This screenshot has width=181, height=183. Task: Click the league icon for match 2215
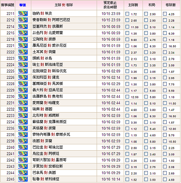pos(23,33)
